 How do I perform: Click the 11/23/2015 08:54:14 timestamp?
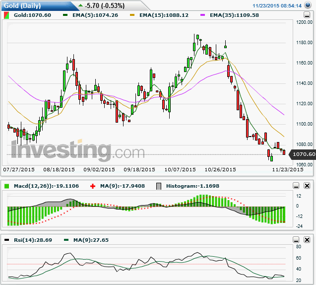click(277, 5)
